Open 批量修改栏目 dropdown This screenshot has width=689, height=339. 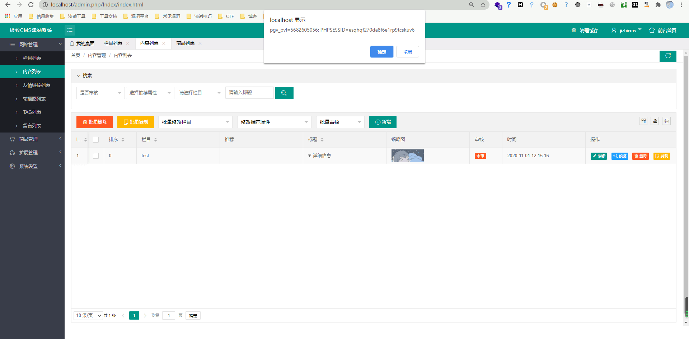195,122
